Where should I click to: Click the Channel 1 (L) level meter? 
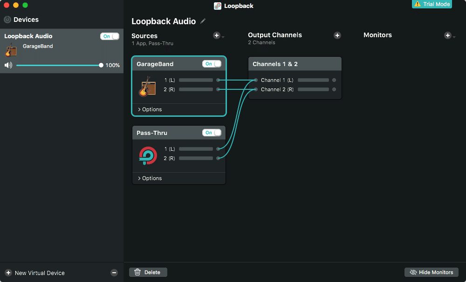[x=313, y=80]
